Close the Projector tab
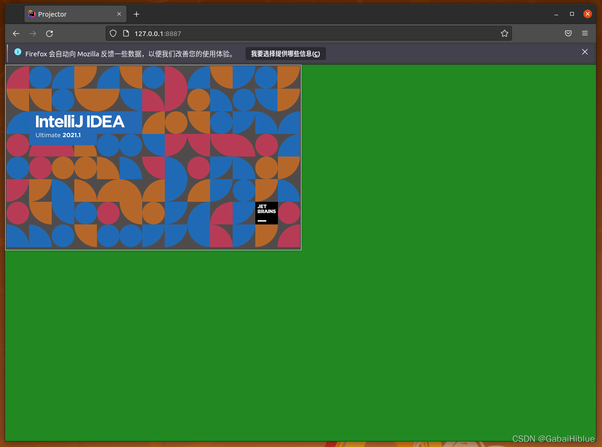 click(119, 14)
